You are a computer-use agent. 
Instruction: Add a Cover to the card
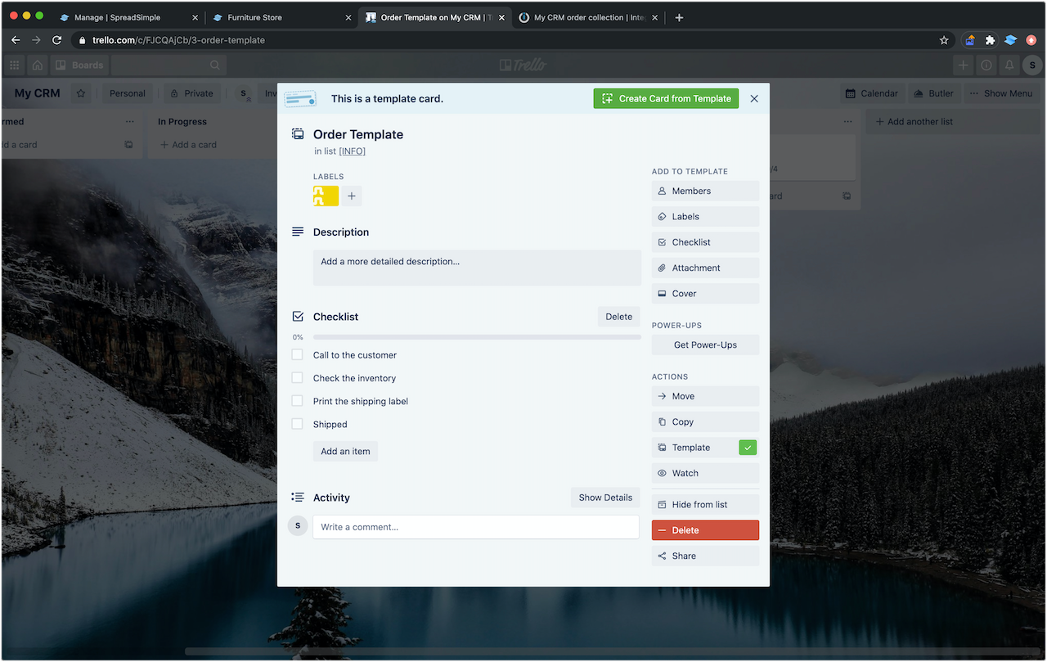[x=704, y=293]
